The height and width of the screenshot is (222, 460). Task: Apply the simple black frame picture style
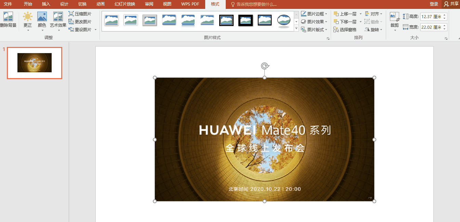tap(265, 20)
